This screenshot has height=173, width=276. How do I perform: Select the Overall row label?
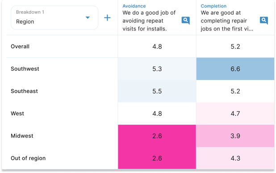coord(20,46)
